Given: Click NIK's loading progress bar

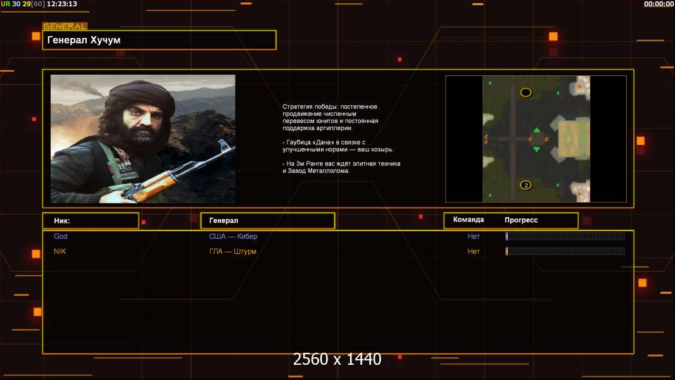Looking at the screenshot, I should [565, 251].
